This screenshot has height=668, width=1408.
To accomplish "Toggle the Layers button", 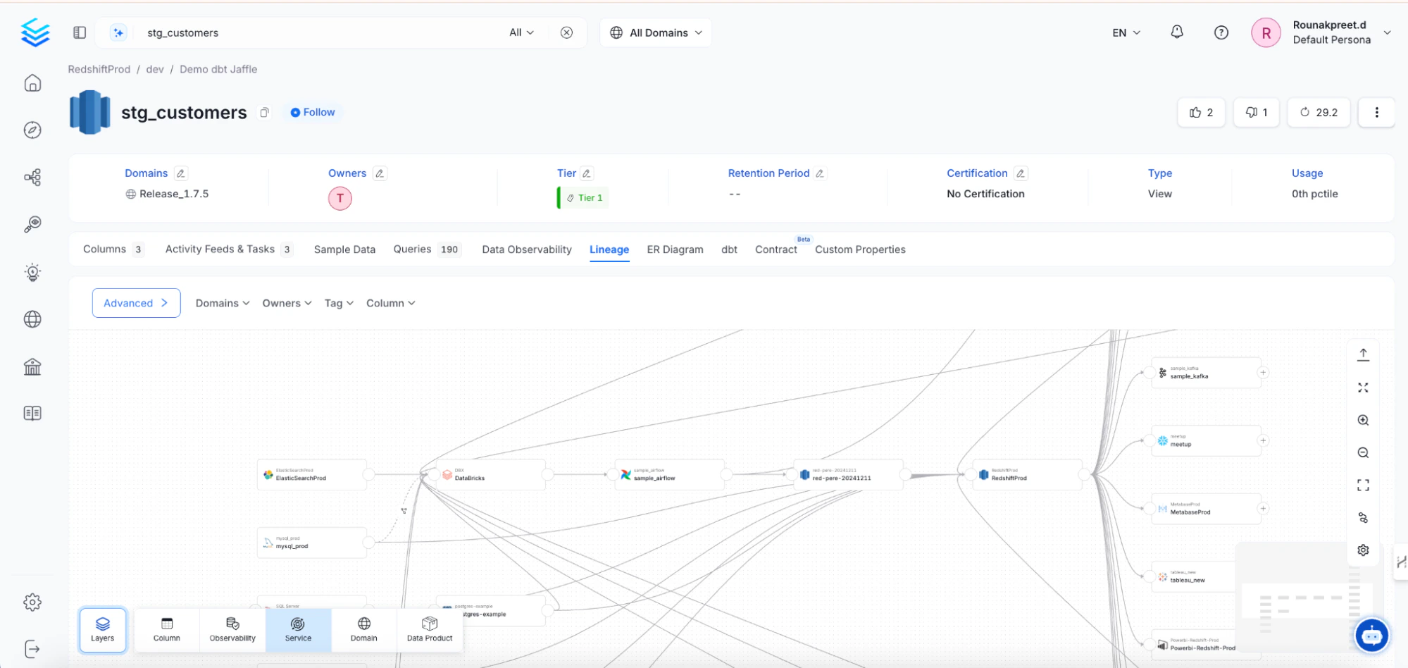I will pos(103,630).
